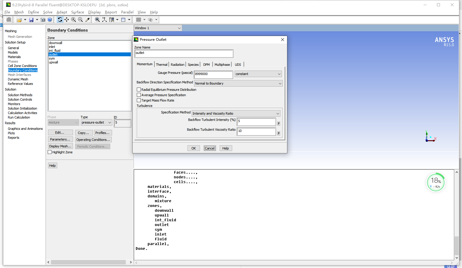Expand the turbulence Specification Method dropdown
The width and height of the screenshot is (462, 268).
tap(236, 113)
